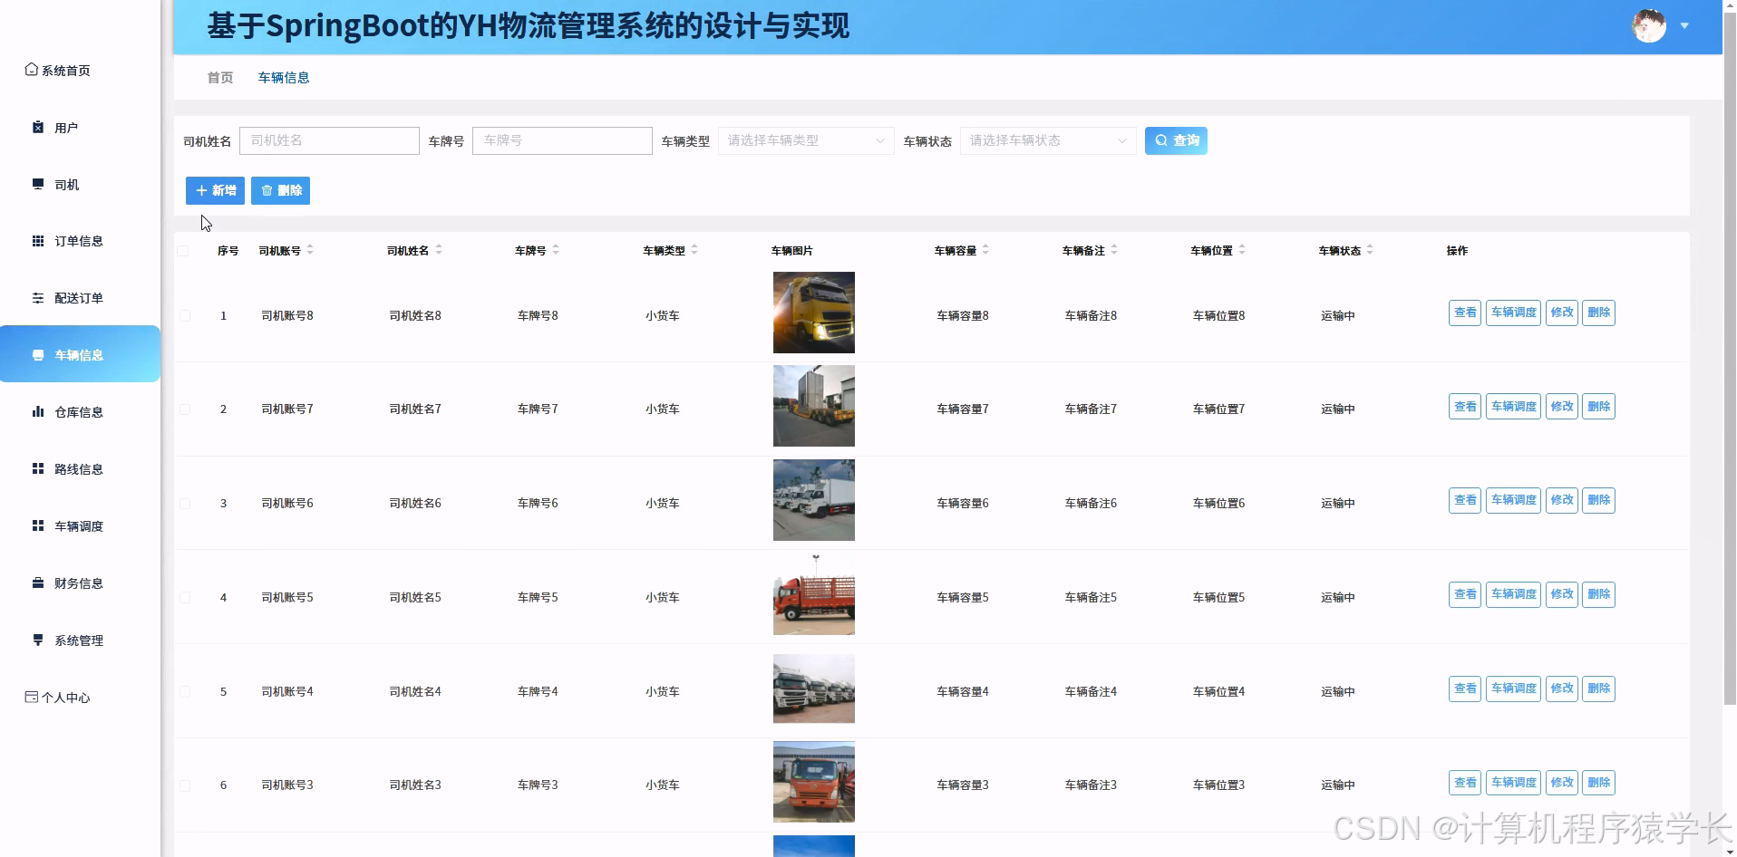Open the 车辆状态 vehicle status dropdown
The height and width of the screenshot is (857, 1737).
click(1047, 140)
